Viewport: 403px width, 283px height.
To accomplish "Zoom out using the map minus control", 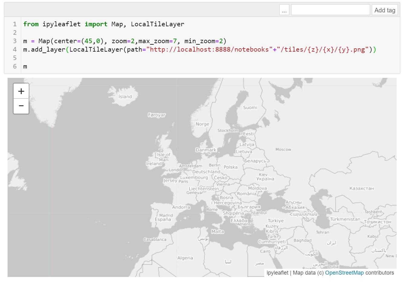I will click(x=21, y=106).
